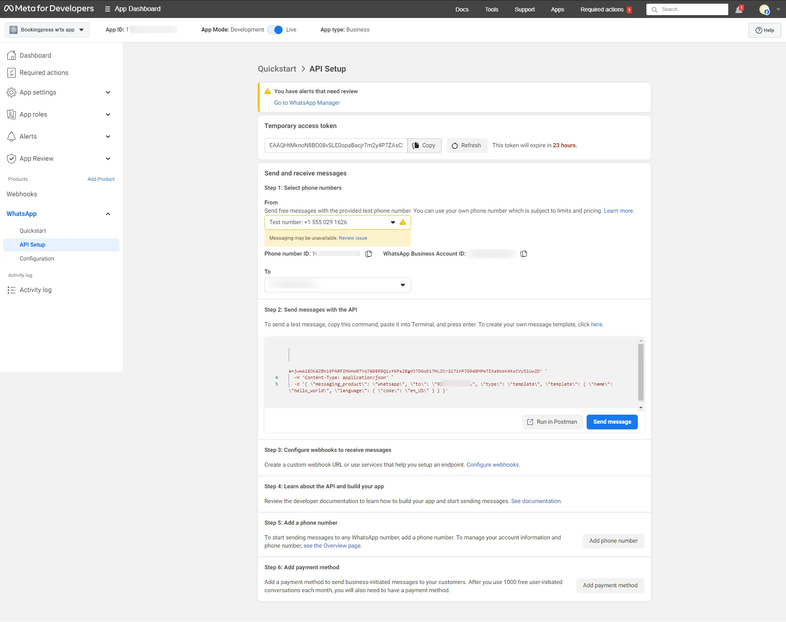Click the Copy token button
This screenshot has width=786, height=622.
click(424, 146)
